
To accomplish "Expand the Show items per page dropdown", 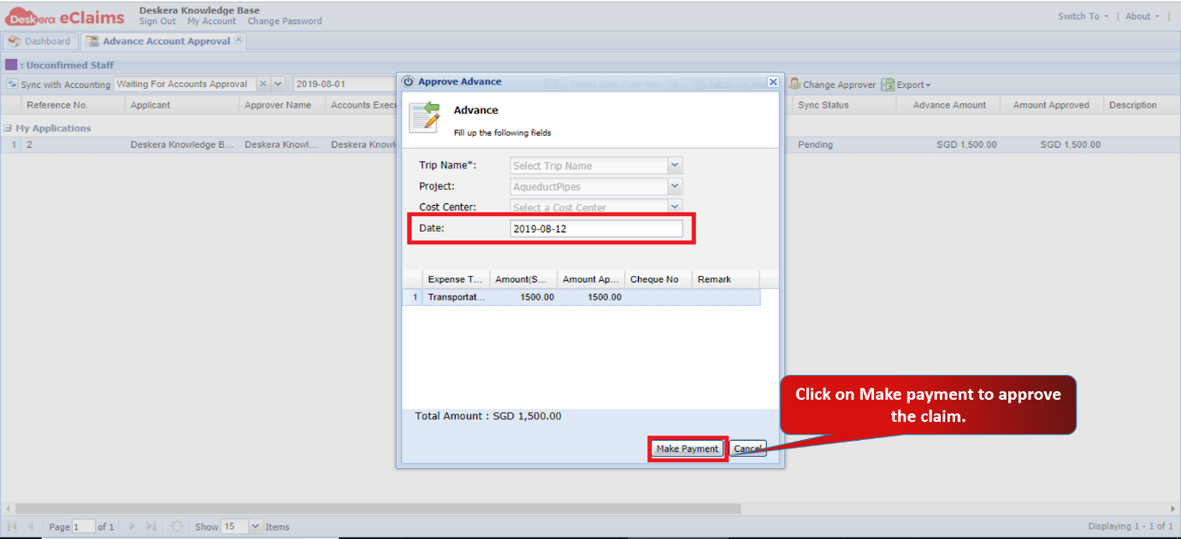I will [x=255, y=527].
